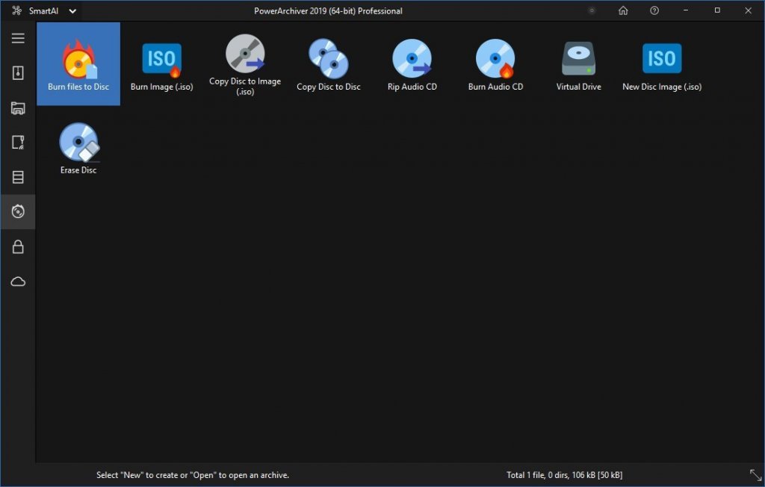Maximize the PowerArchiver window
Viewport: 765px width, 487px height.
(x=717, y=10)
